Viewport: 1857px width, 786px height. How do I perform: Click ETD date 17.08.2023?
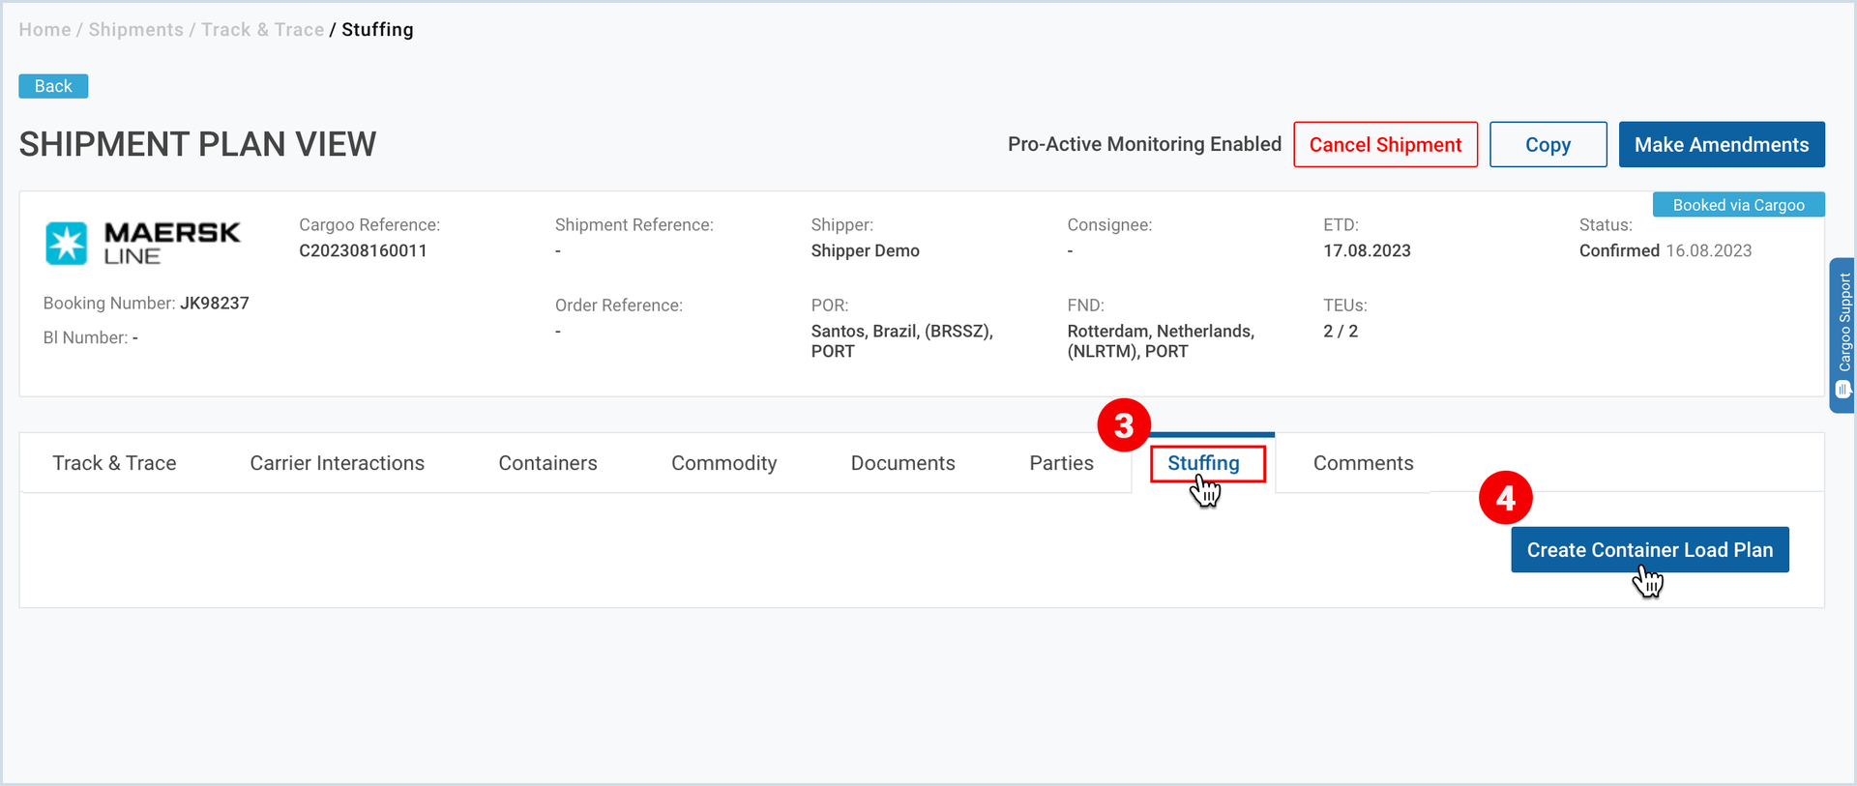1367,250
